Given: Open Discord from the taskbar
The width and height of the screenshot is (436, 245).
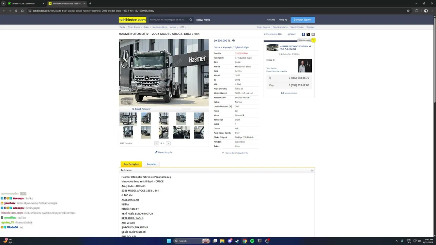Looking at the screenshot, I should (x=230, y=241).
